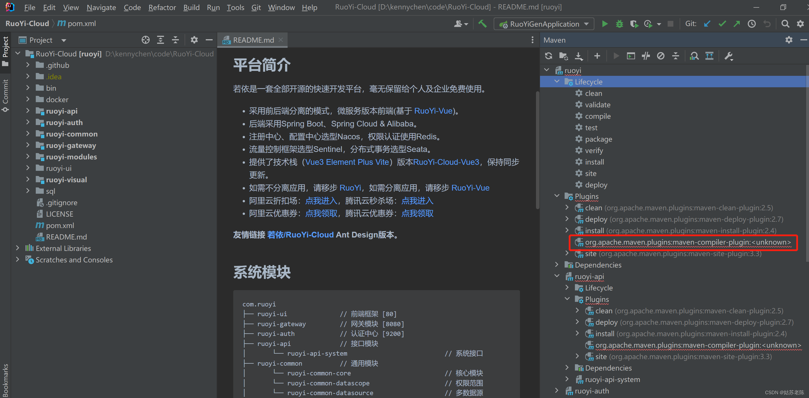Select the install lifecycle goal
809x398 pixels.
594,162
